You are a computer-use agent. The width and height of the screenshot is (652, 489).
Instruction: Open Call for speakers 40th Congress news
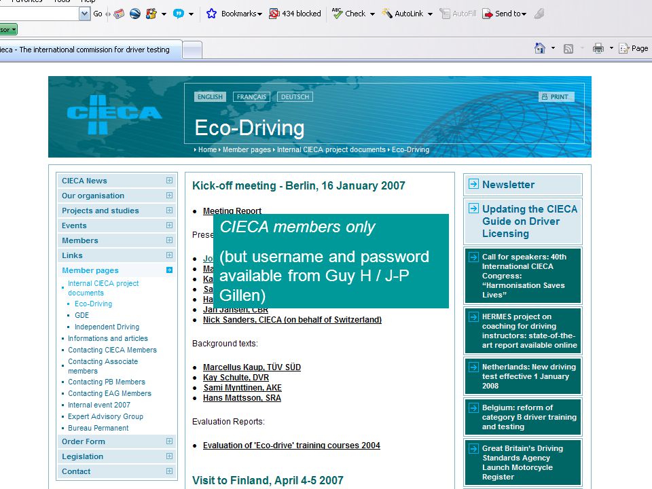pyautogui.click(x=524, y=276)
